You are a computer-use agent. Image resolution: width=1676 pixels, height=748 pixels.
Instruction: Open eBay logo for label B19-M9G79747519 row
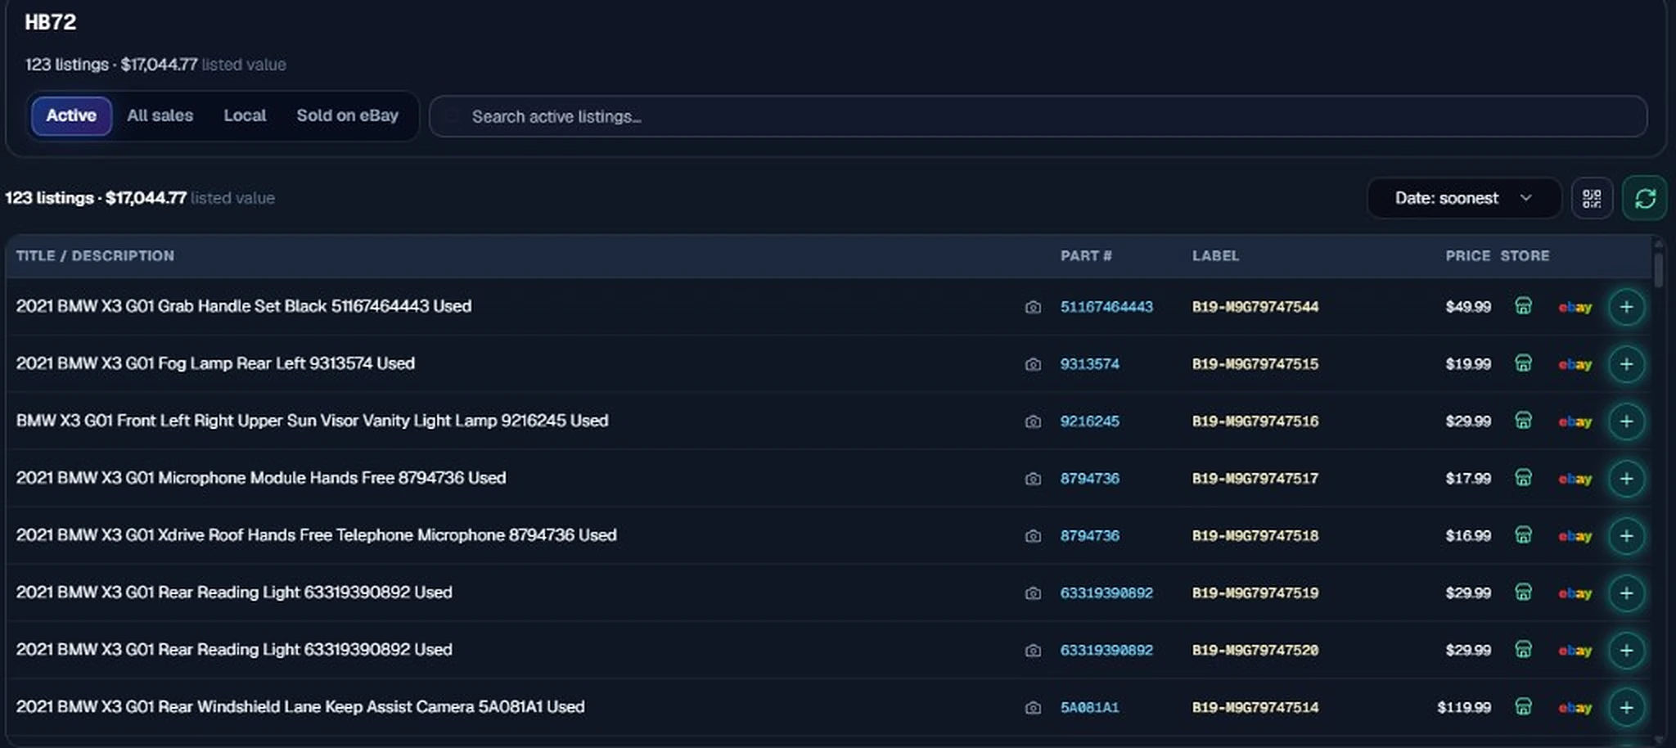click(x=1575, y=594)
